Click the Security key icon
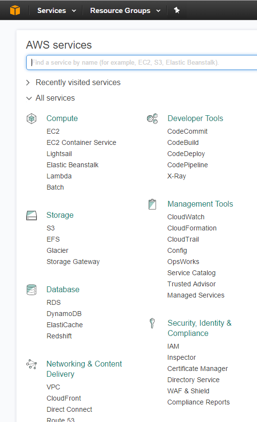The width and height of the screenshot is (257, 422). tap(152, 323)
